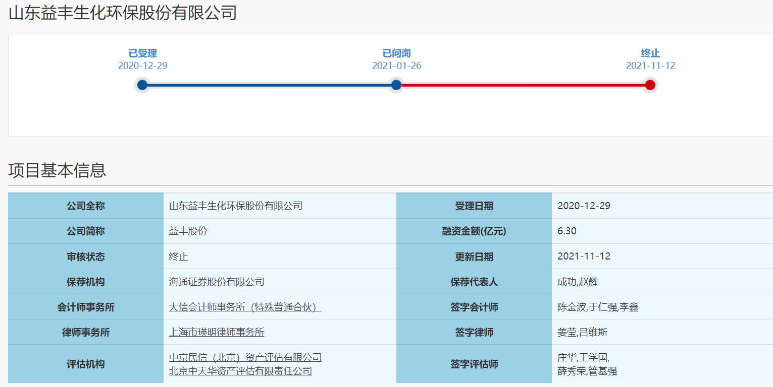
Task: Click the blue 已问询 timeline node
Action: tap(396, 85)
